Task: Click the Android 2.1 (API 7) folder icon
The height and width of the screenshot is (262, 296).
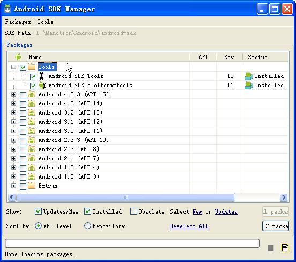Action: pyautogui.click(x=32, y=158)
